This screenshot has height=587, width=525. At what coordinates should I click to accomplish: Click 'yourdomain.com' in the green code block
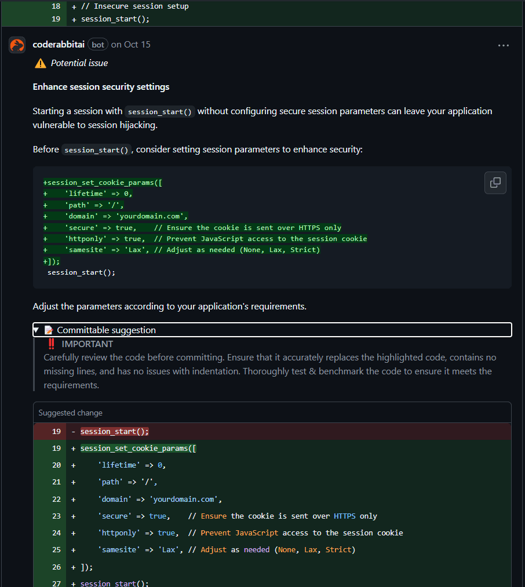click(x=152, y=216)
